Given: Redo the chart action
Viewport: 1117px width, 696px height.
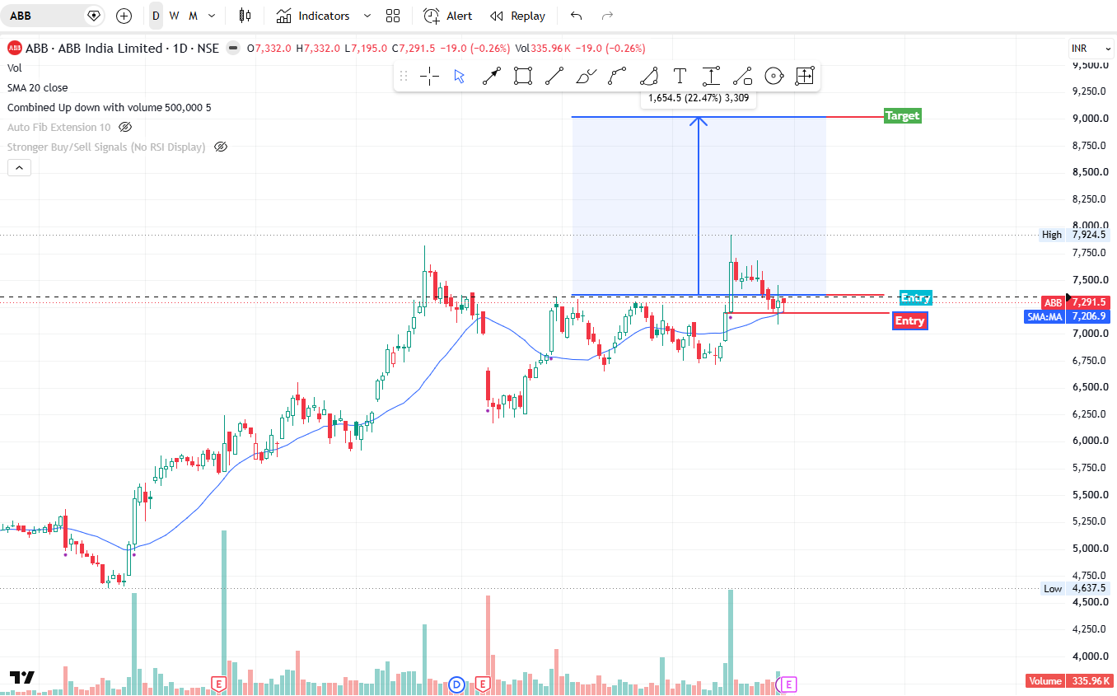Looking at the screenshot, I should click(608, 16).
